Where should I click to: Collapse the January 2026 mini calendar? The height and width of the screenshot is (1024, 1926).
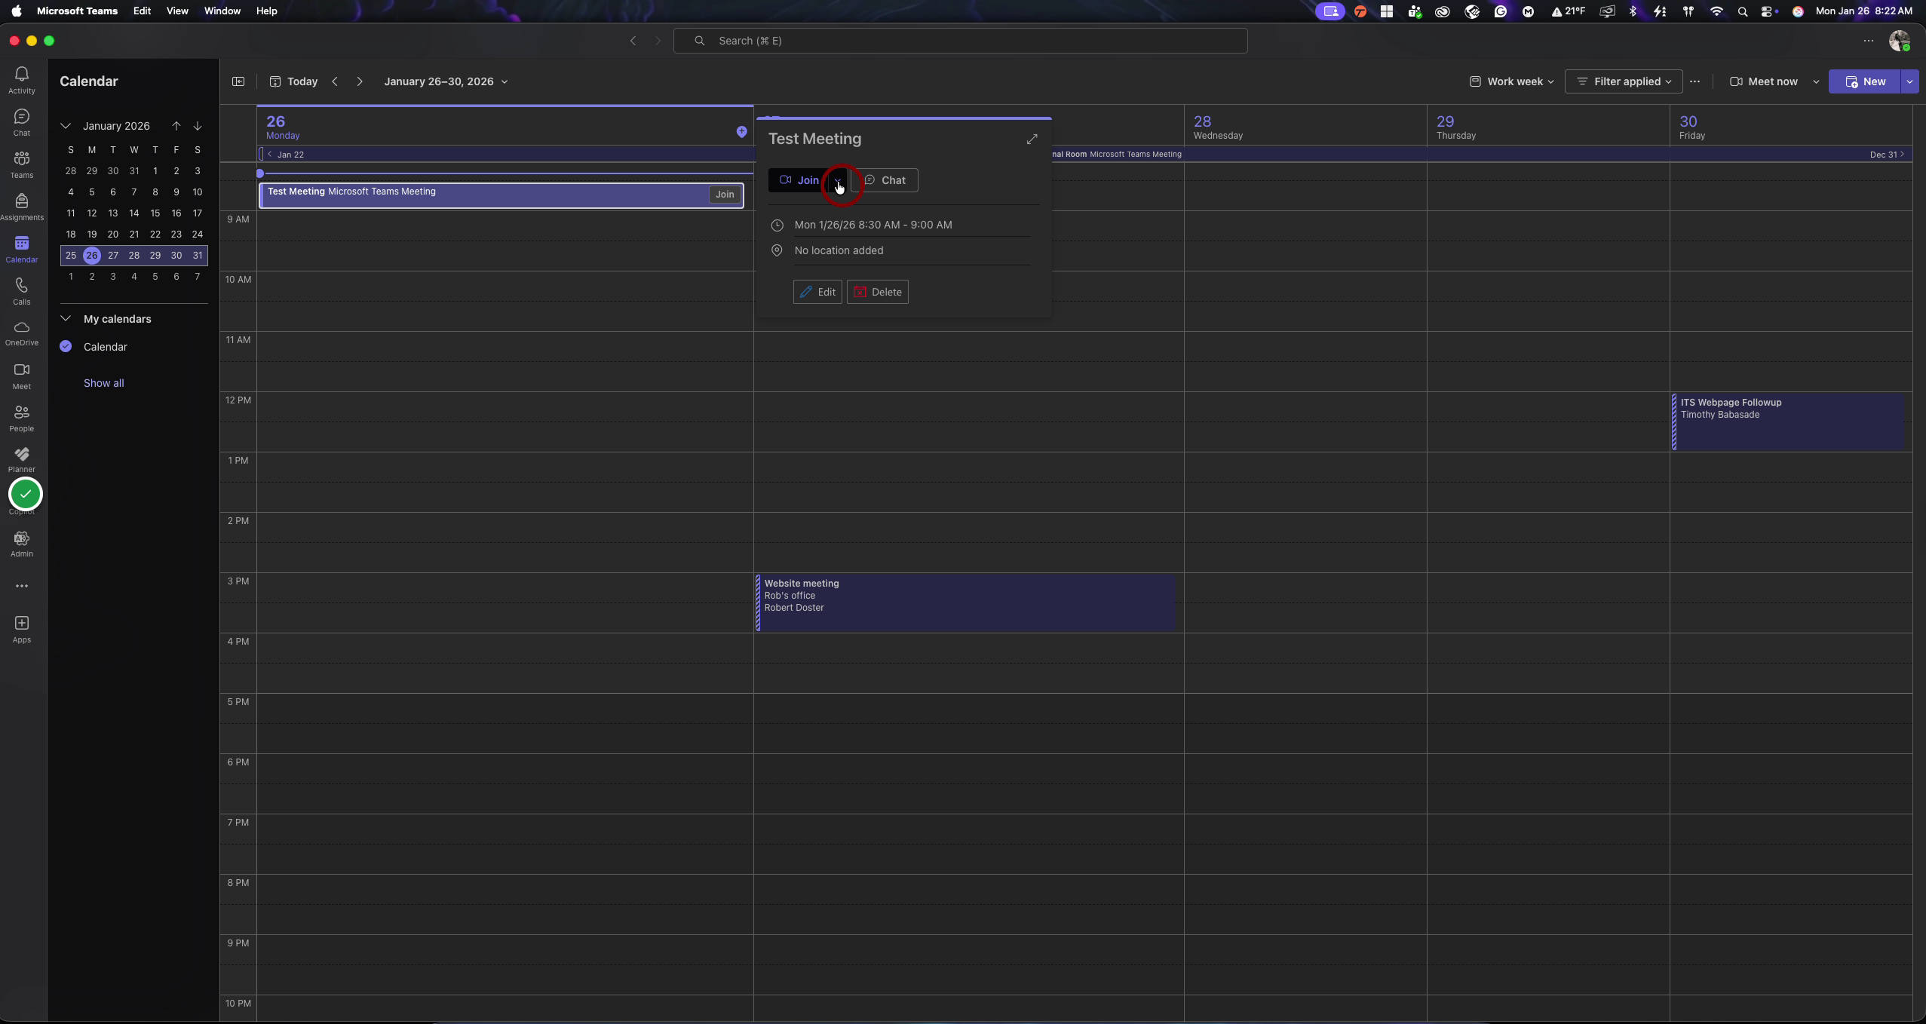pos(66,126)
